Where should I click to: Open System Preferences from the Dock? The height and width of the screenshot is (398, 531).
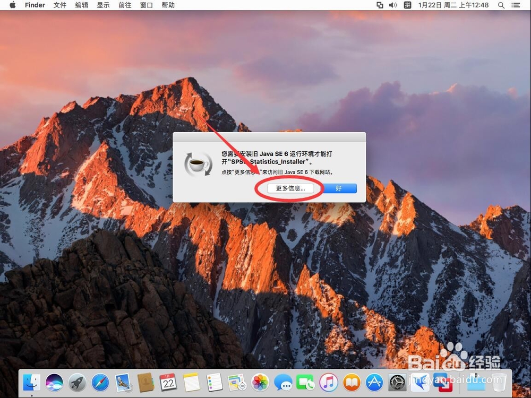397,383
